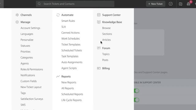
Task: Open the Reports menu heading
Action: click(x=66, y=77)
